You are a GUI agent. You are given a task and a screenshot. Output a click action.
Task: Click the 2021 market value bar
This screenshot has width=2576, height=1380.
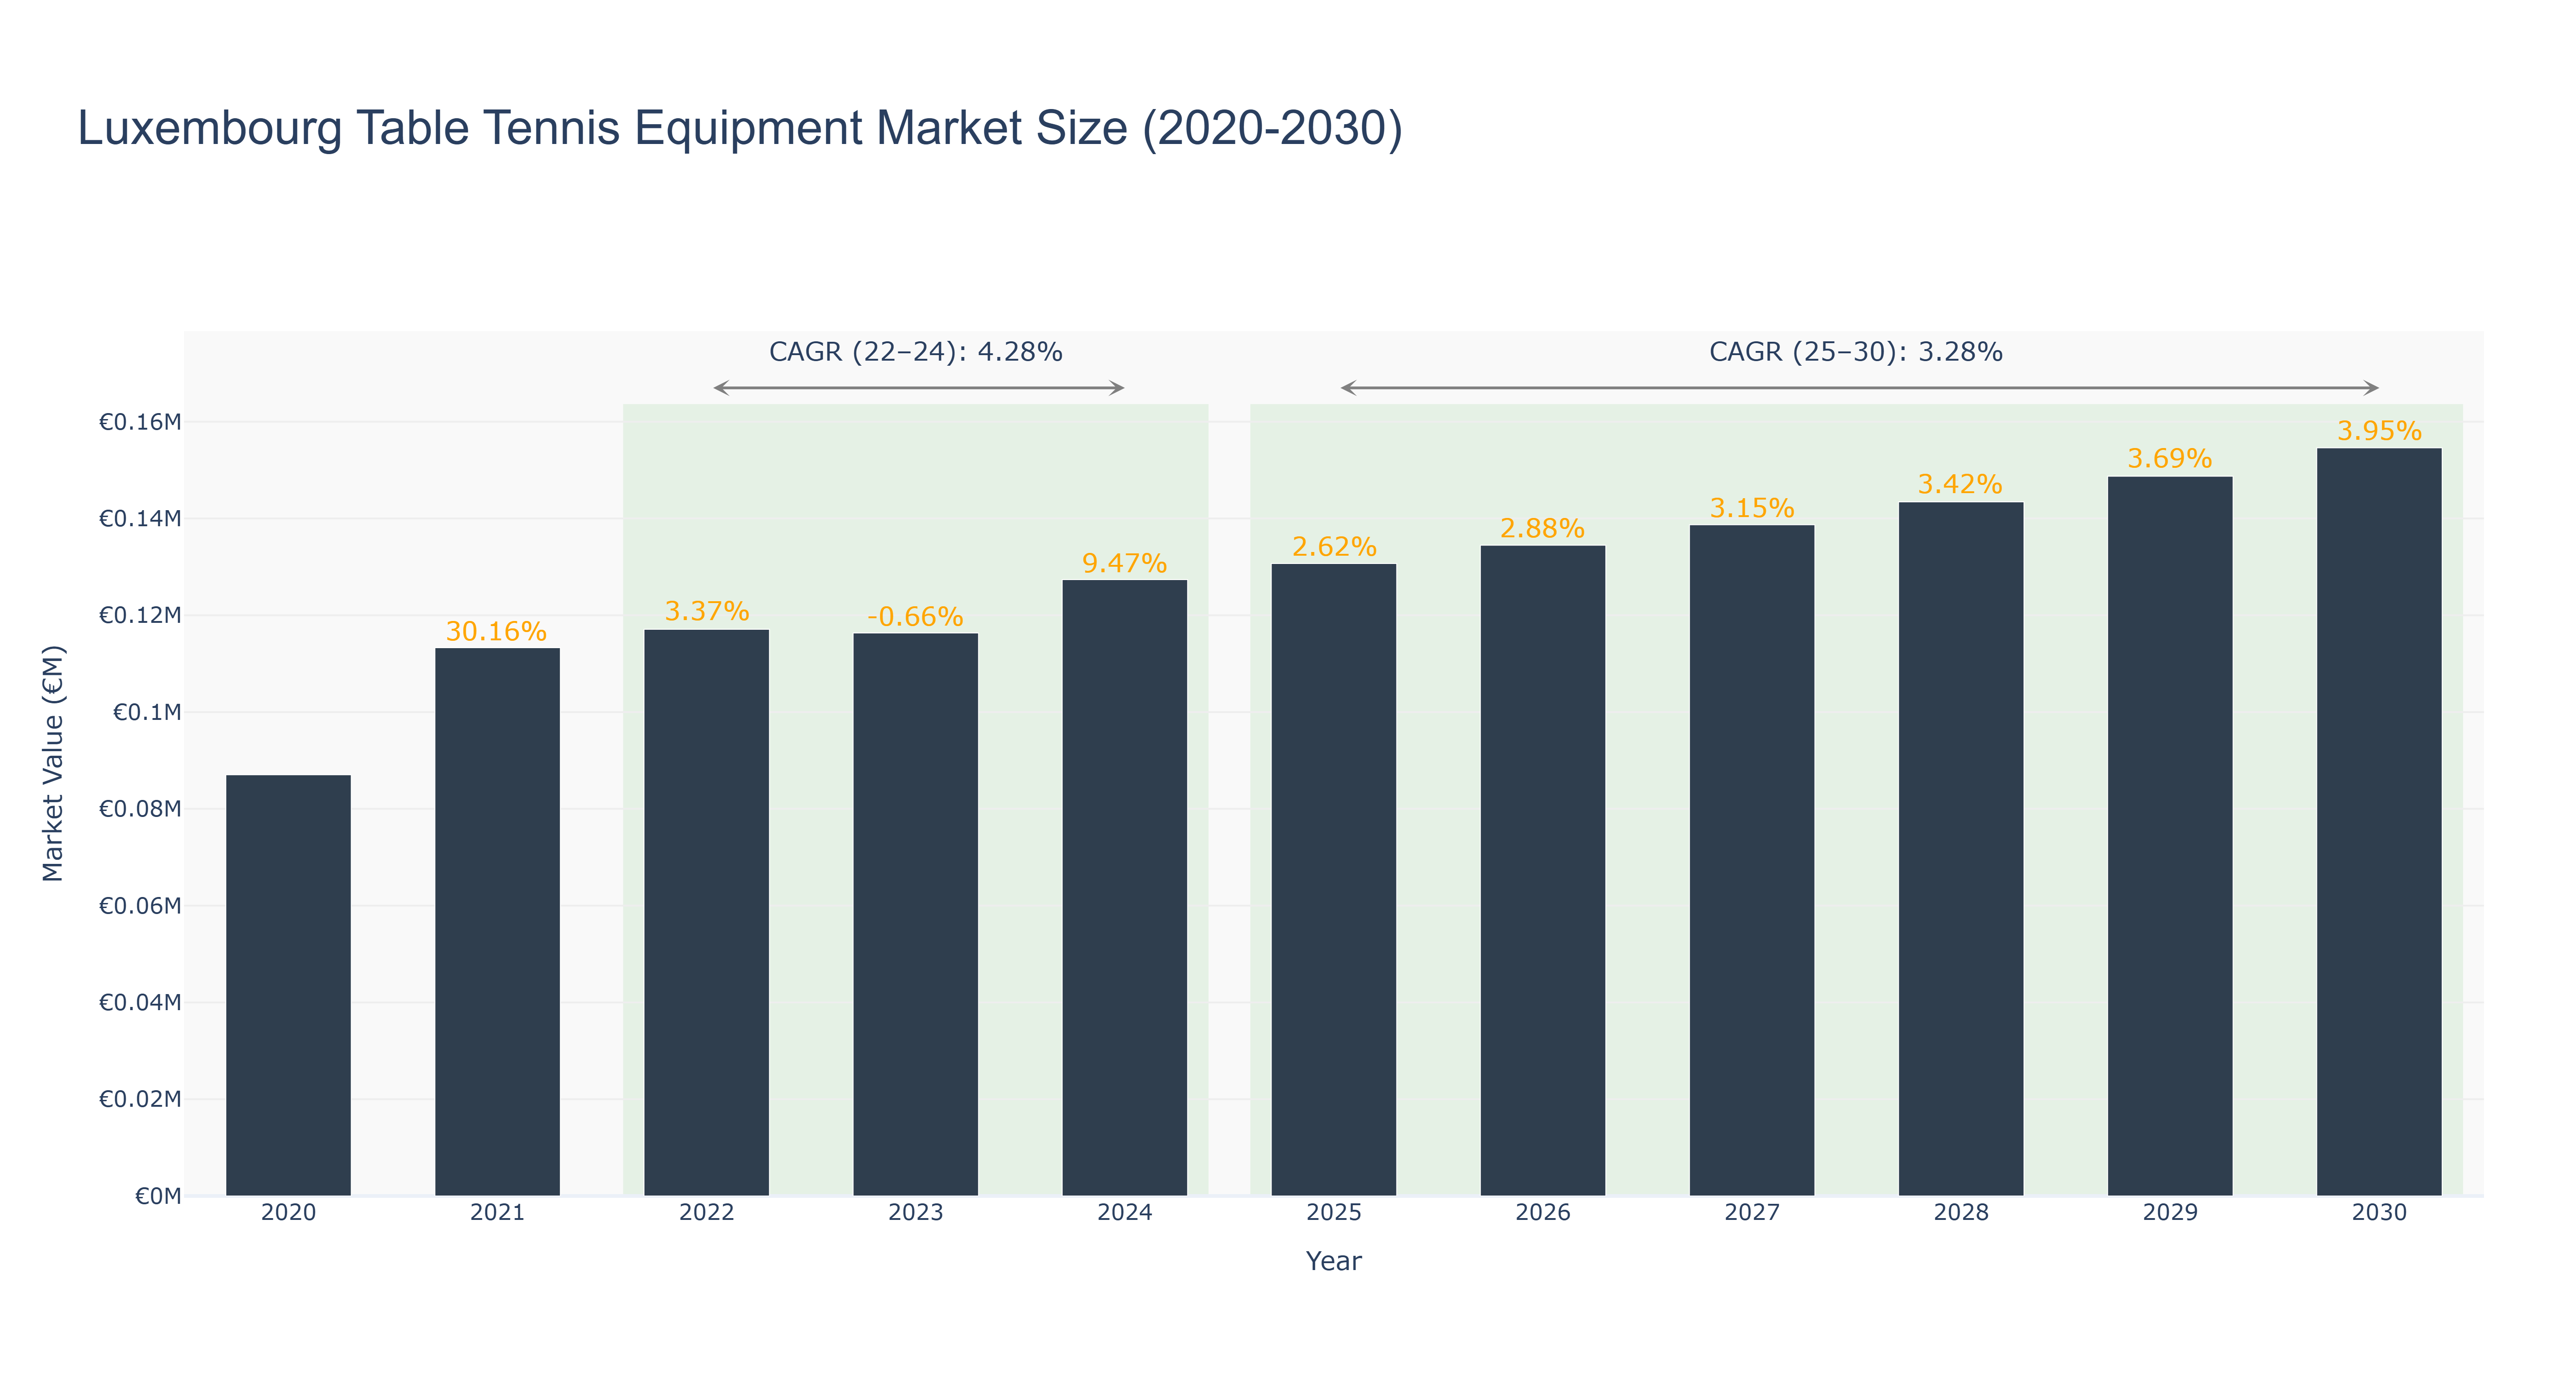coord(497,922)
